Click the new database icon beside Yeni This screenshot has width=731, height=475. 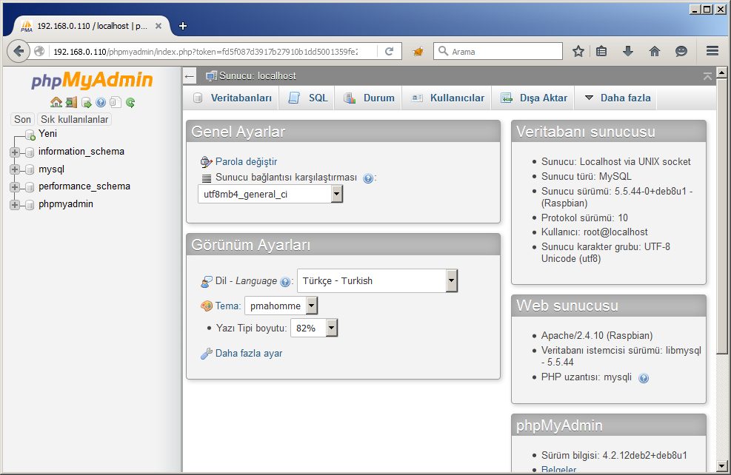coord(30,135)
